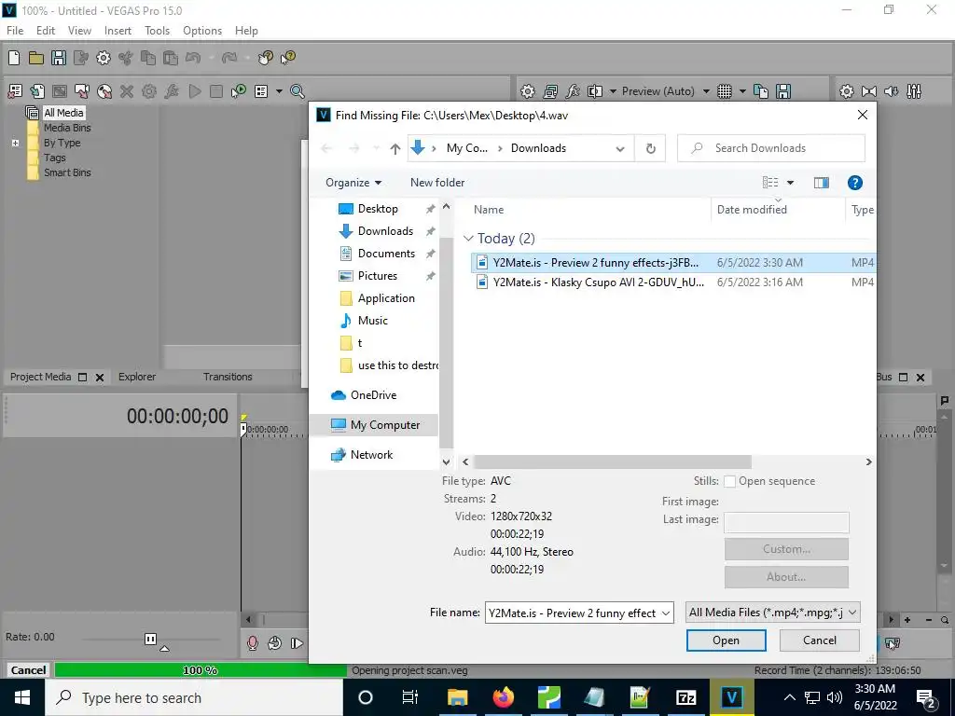Click Video Output FX icon in preview

[x=573, y=91]
